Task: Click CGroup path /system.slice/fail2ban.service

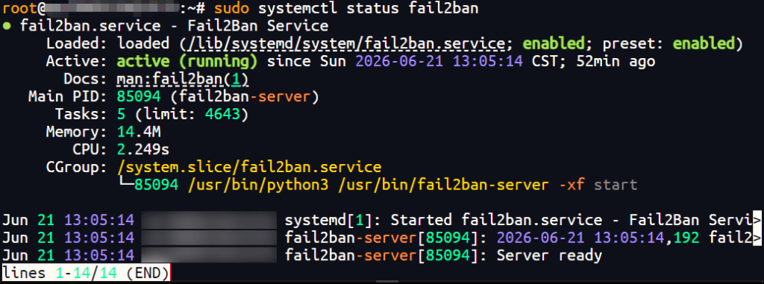Action: (x=249, y=168)
